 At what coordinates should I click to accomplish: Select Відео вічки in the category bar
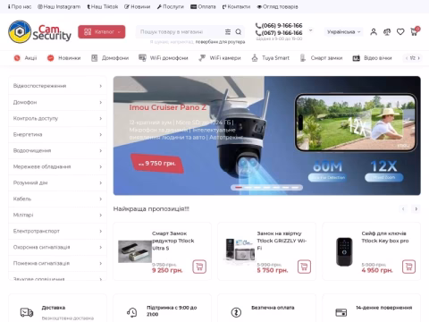pos(372,58)
